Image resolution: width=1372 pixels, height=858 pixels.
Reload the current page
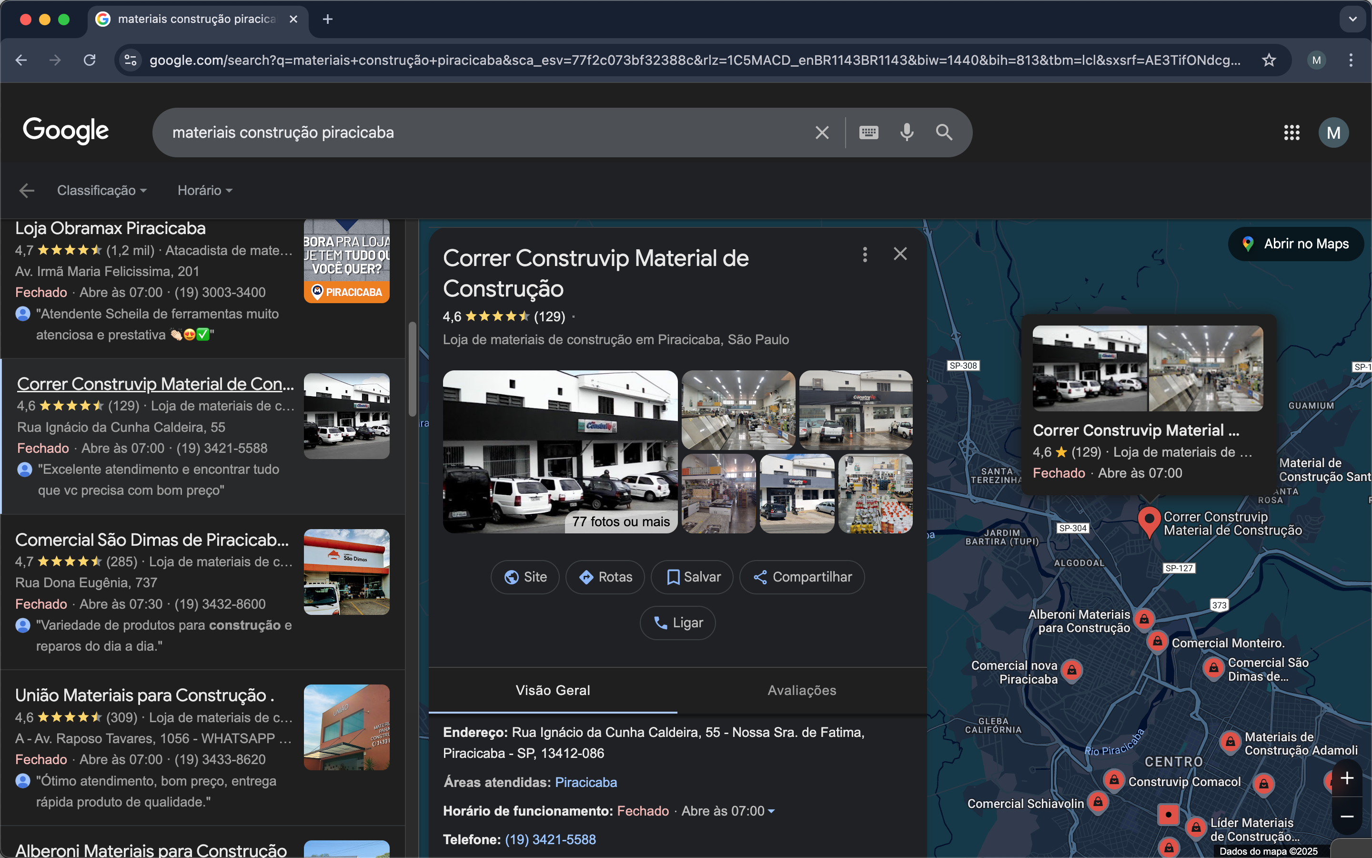(90, 60)
